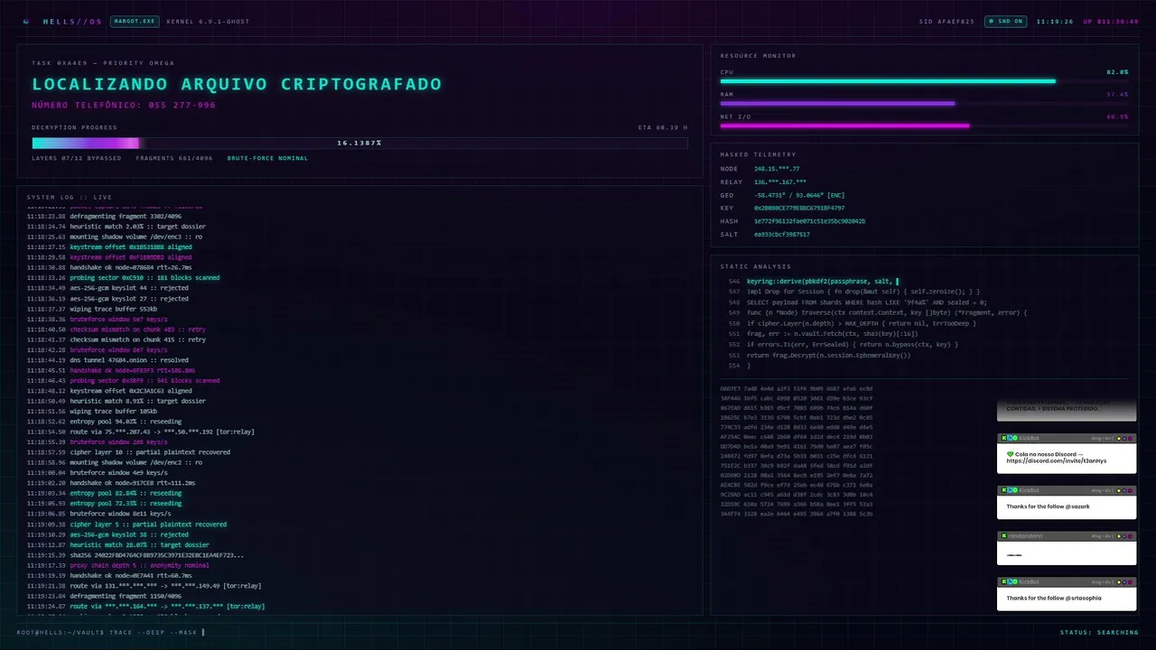
Task: Click log line 'wiping trace buffer 553kb'
Action: click(x=114, y=309)
